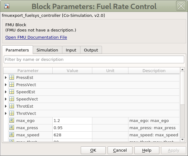
Task: Click the SpeedVect struct grid icon
Action: 12,99
